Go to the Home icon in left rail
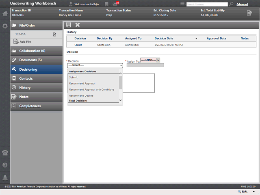The height and width of the screenshot is (195, 260). [5, 13]
